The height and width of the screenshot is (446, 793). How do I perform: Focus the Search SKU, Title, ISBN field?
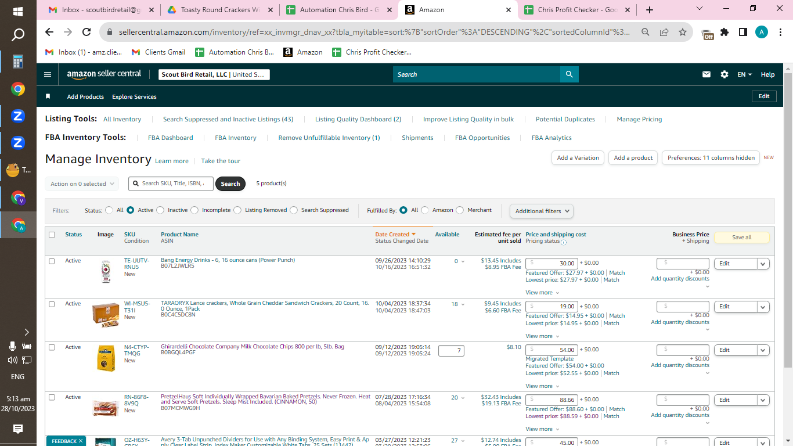click(x=171, y=184)
